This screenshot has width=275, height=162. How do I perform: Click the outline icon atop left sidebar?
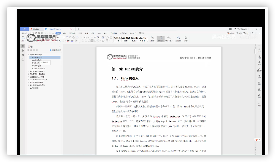pyautogui.click(x=23, y=46)
